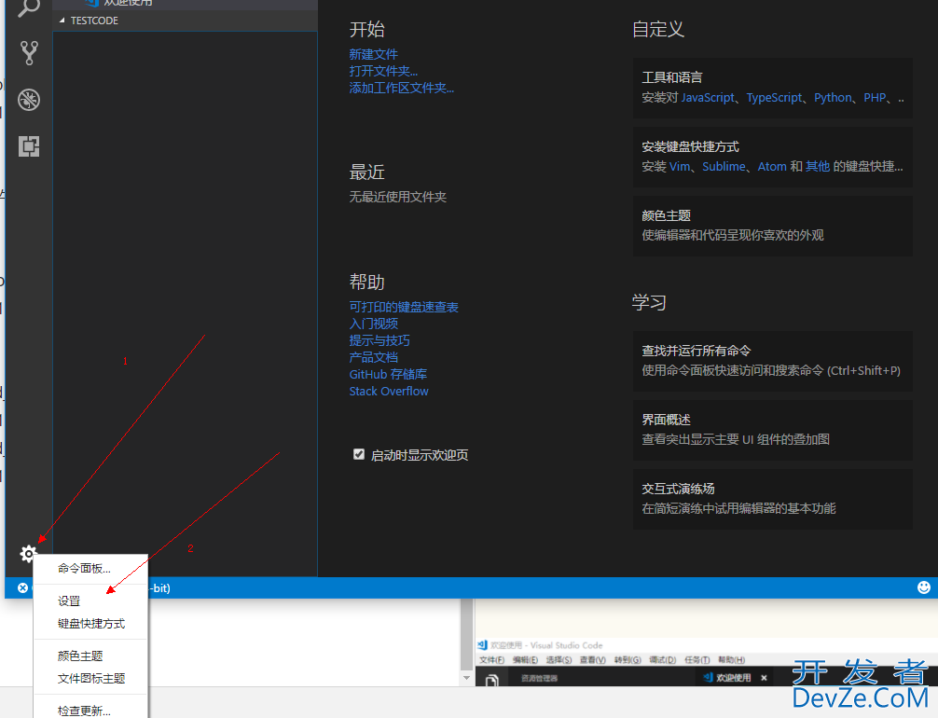
Task: Open 帮助(H) menu in lower window
Action: (732, 660)
